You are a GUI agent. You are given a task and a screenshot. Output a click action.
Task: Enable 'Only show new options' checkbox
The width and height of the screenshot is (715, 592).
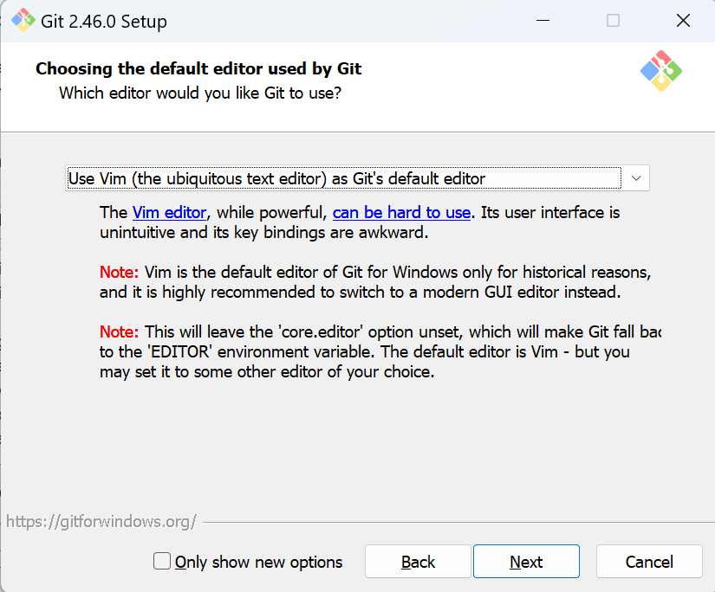pos(162,561)
